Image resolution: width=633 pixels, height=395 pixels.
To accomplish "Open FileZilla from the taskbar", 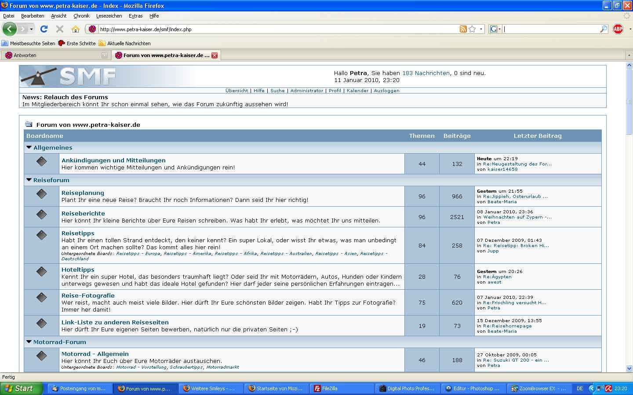I will click(329, 388).
